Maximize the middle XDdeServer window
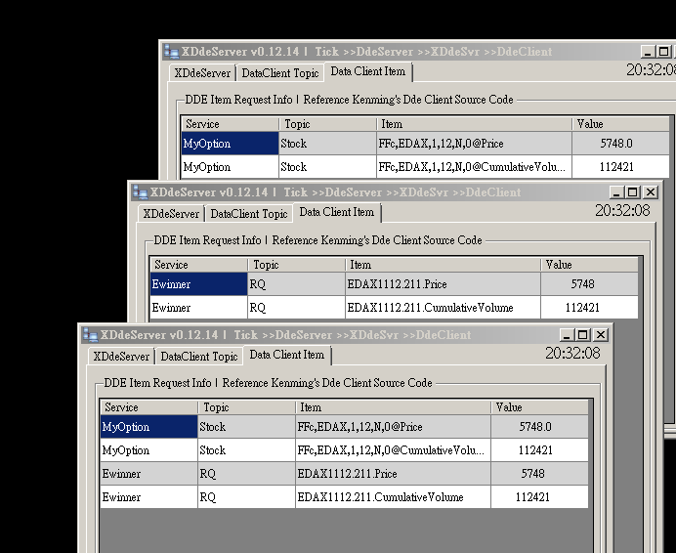 click(x=633, y=191)
